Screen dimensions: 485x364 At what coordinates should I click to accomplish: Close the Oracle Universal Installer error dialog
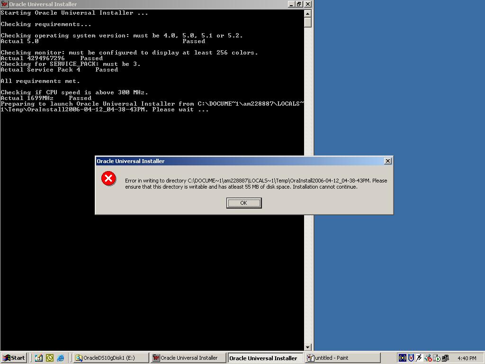click(x=387, y=161)
